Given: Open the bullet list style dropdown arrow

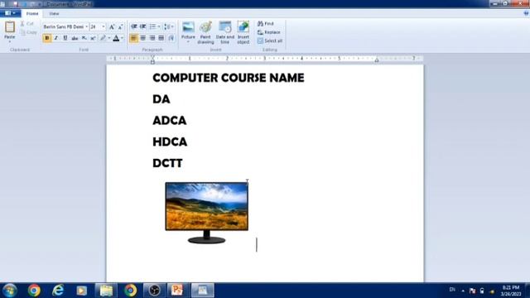Looking at the screenshot, I should (158, 26).
